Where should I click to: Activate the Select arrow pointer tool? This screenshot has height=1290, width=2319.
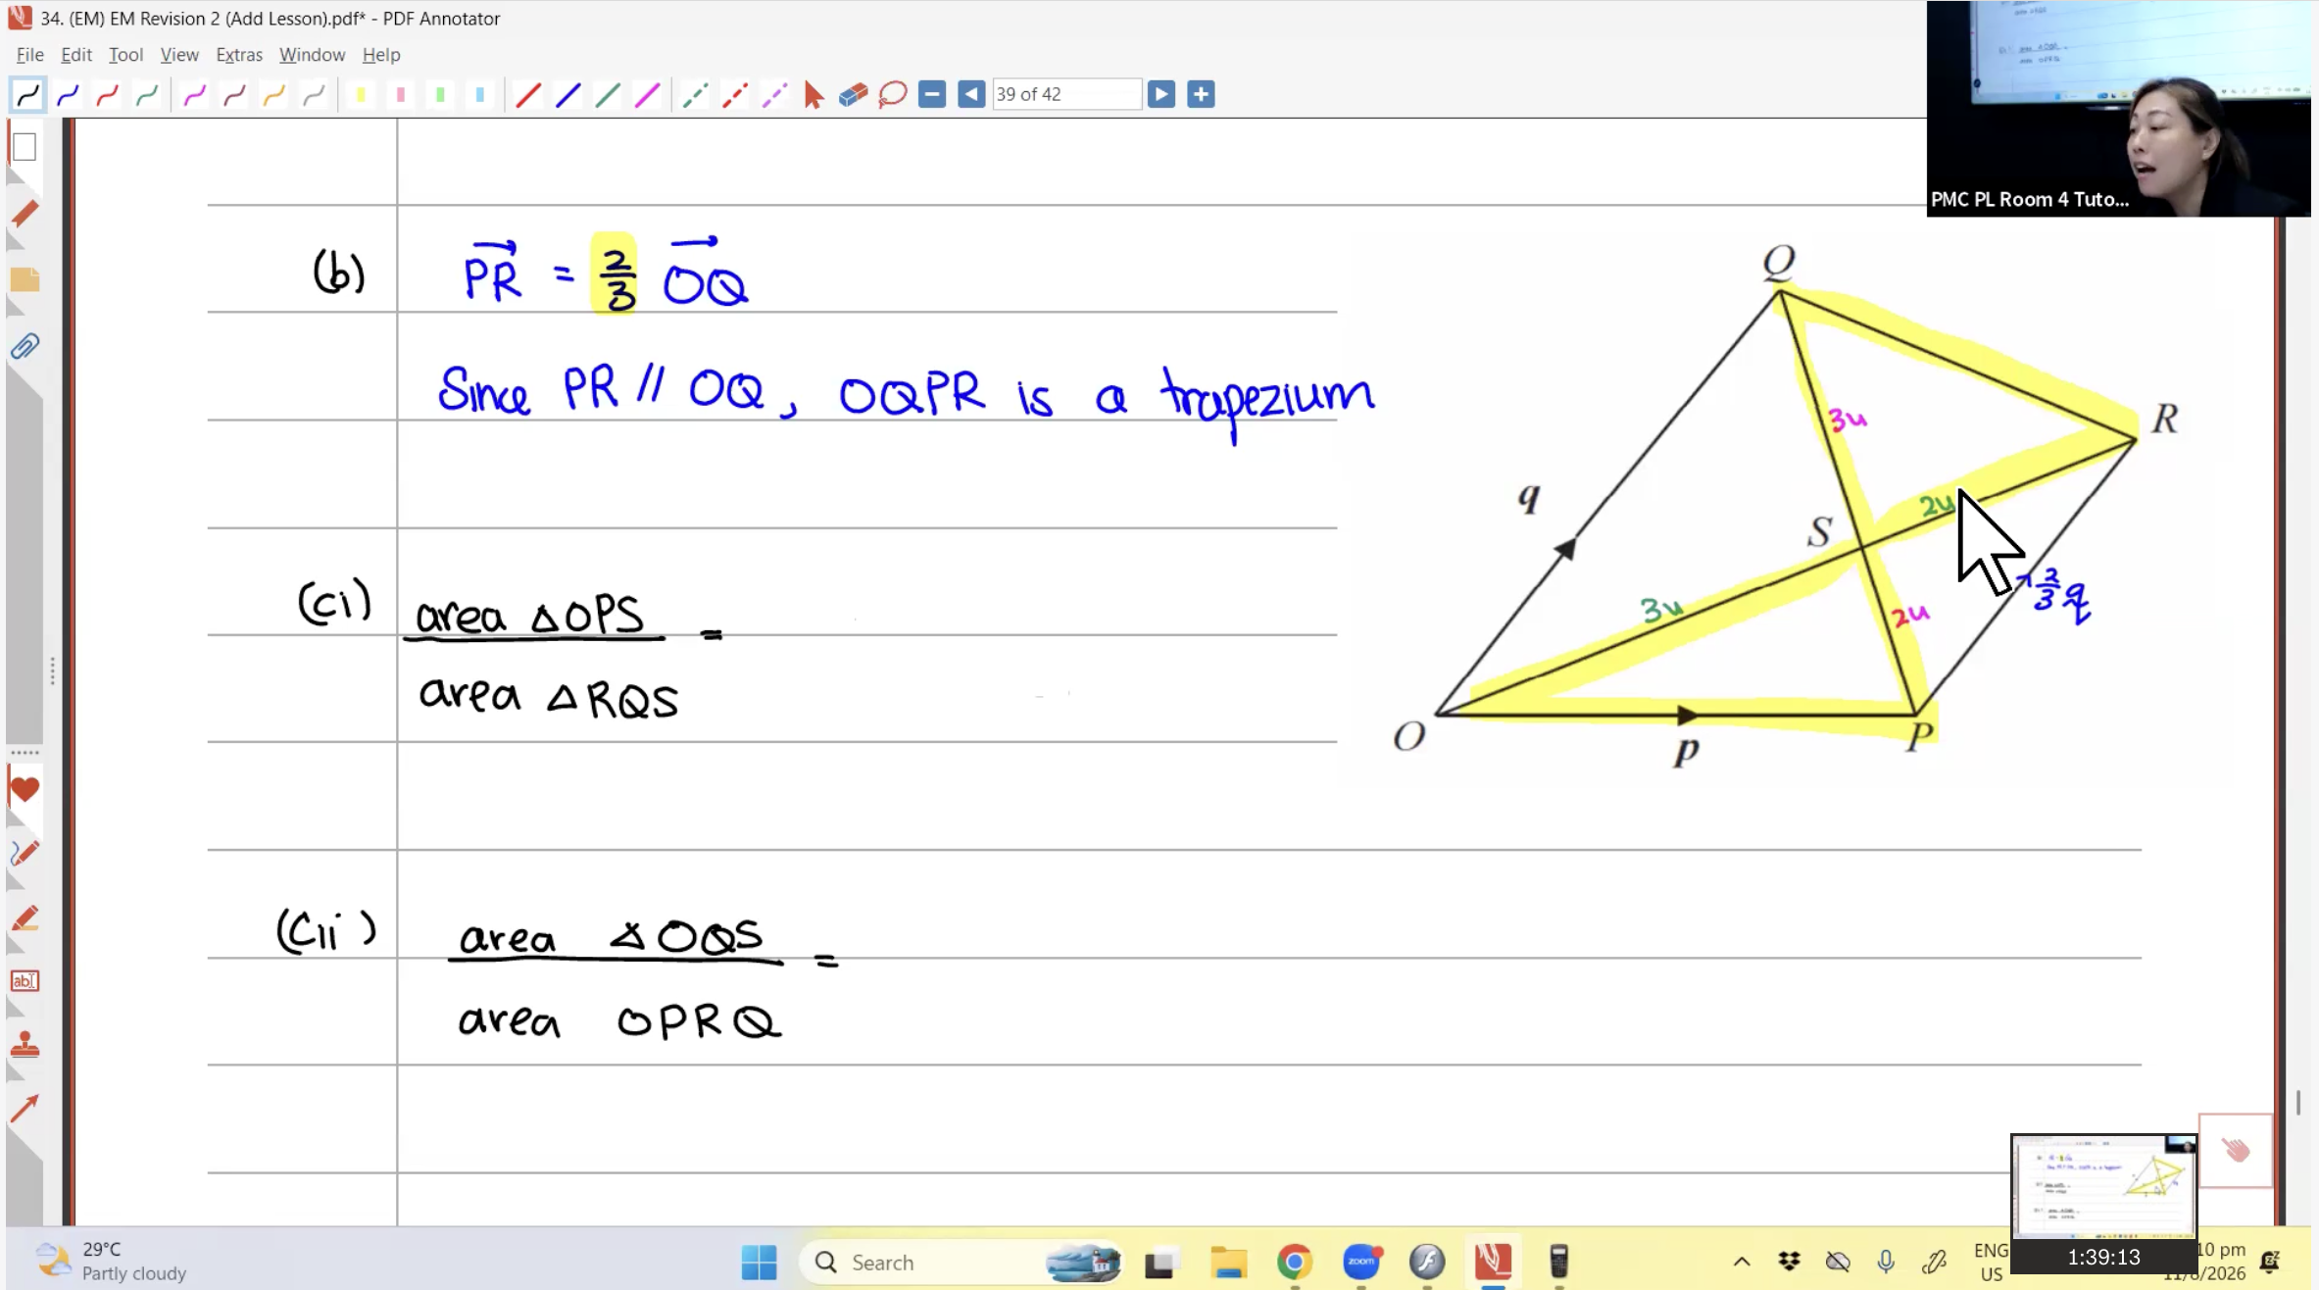[x=814, y=95]
